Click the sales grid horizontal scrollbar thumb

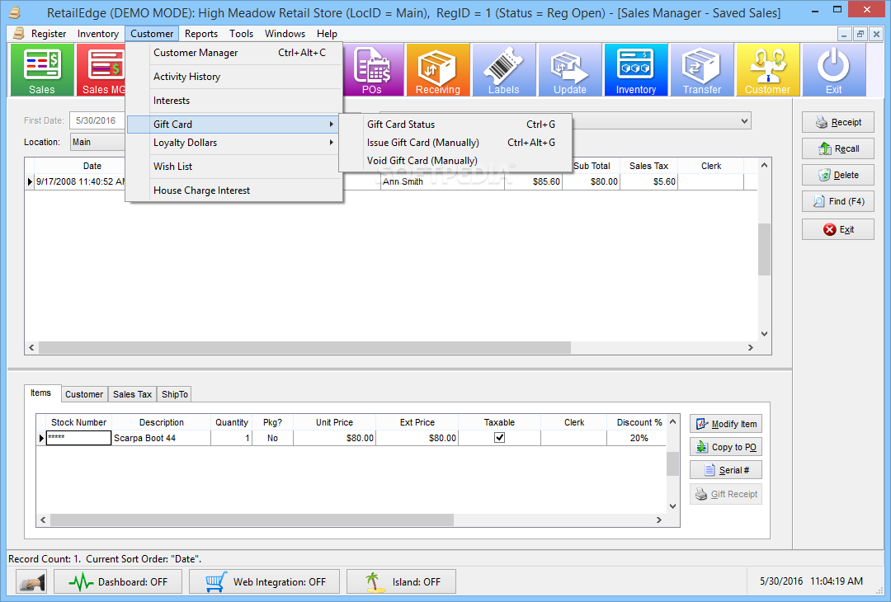pyautogui.click(x=304, y=347)
